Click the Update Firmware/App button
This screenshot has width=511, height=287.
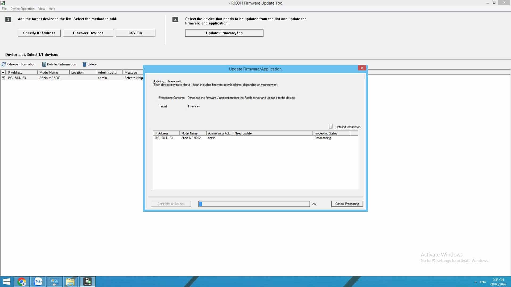[224, 33]
